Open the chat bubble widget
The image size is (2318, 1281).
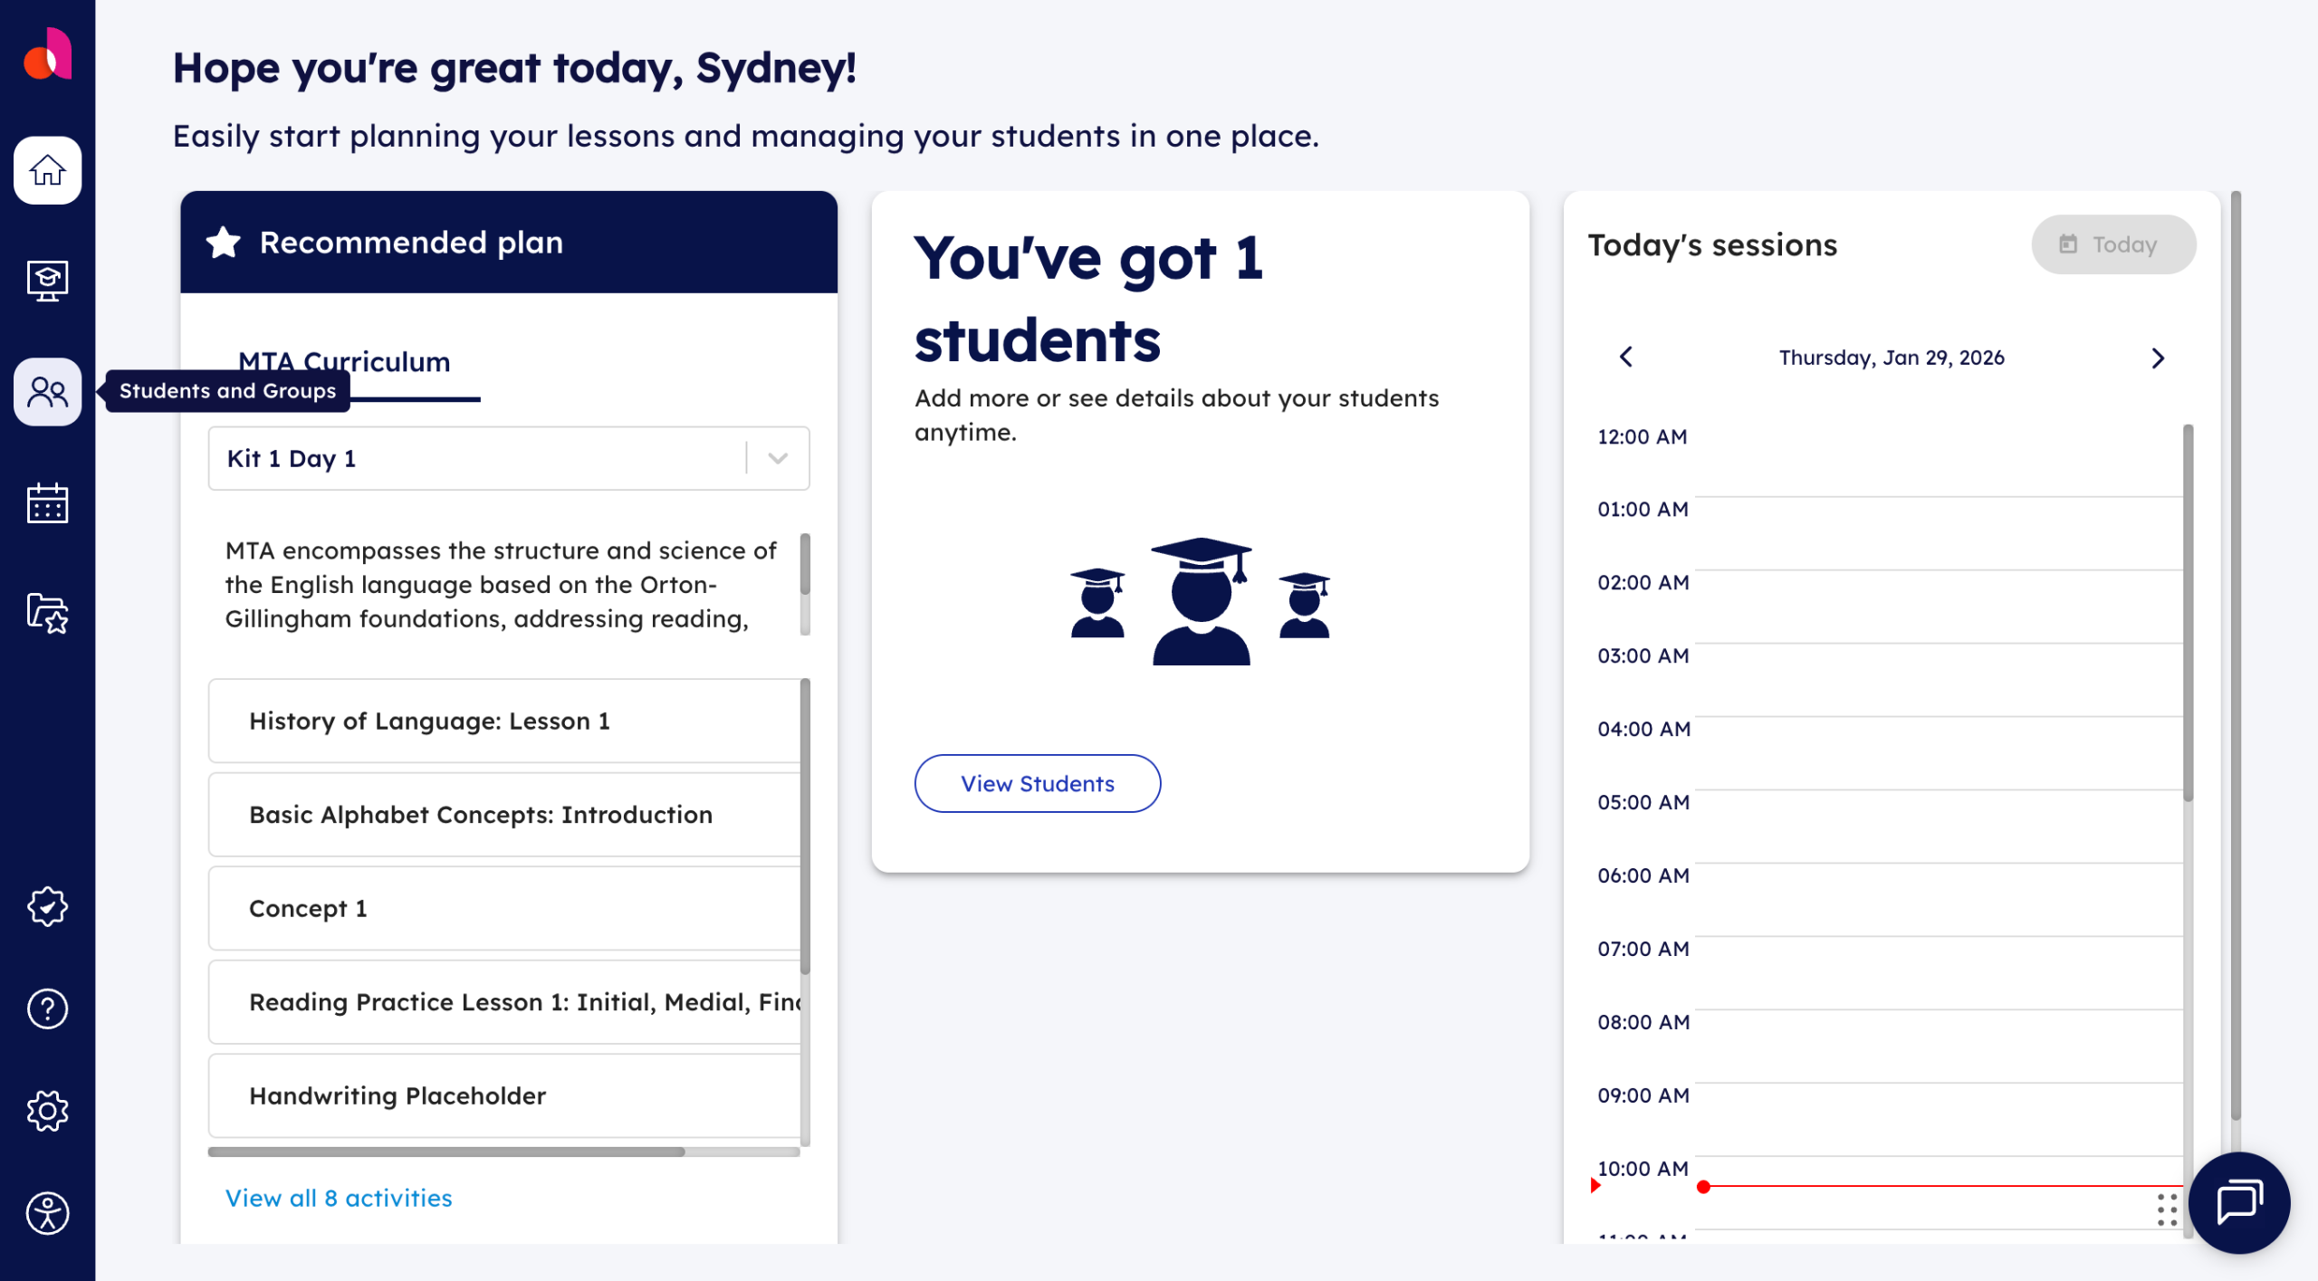[x=2238, y=1202]
